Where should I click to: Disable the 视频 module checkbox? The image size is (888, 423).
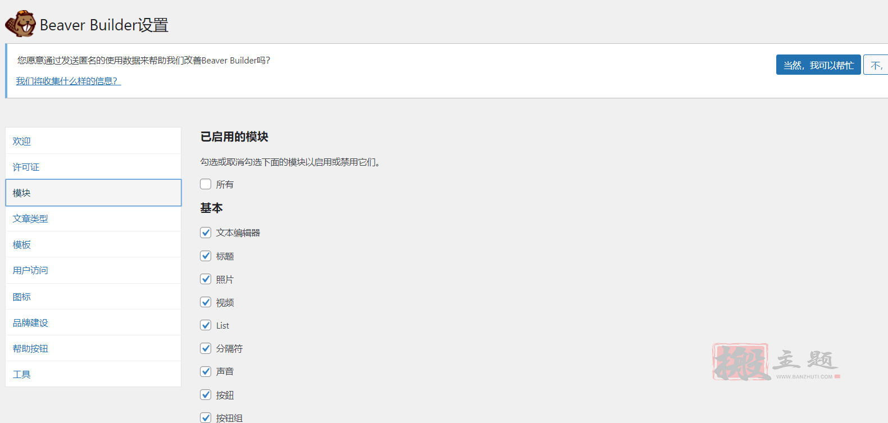pyautogui.click(x=206, y=302)
